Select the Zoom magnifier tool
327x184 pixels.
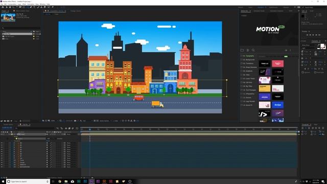click(x=13, y=7)
